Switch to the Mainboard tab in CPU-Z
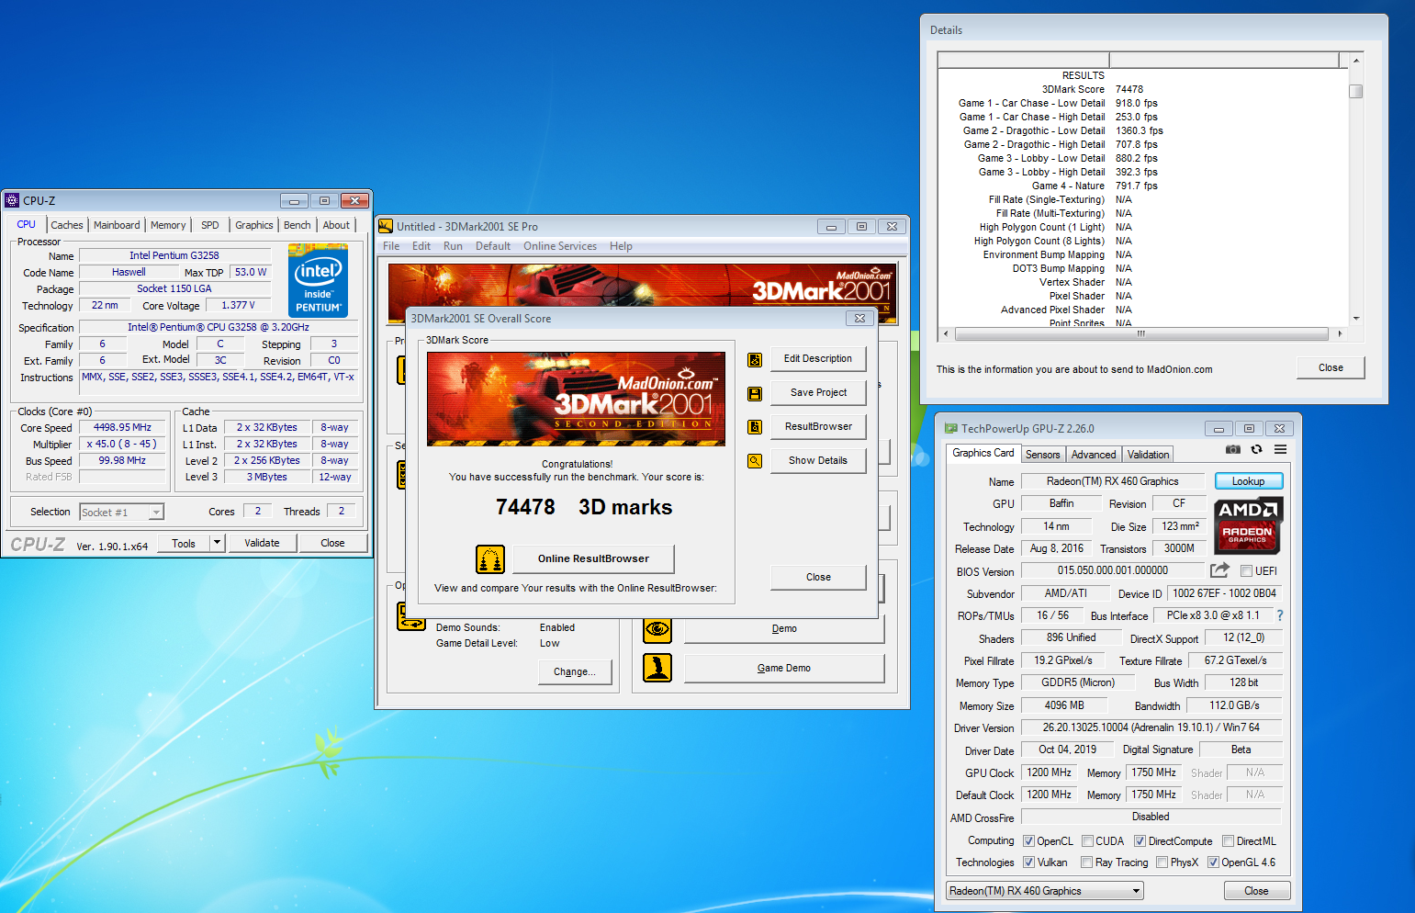 117,225
